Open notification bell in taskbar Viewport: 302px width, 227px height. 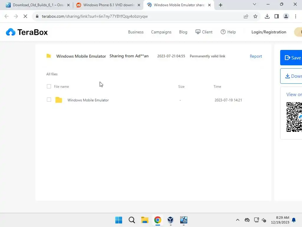294,220
